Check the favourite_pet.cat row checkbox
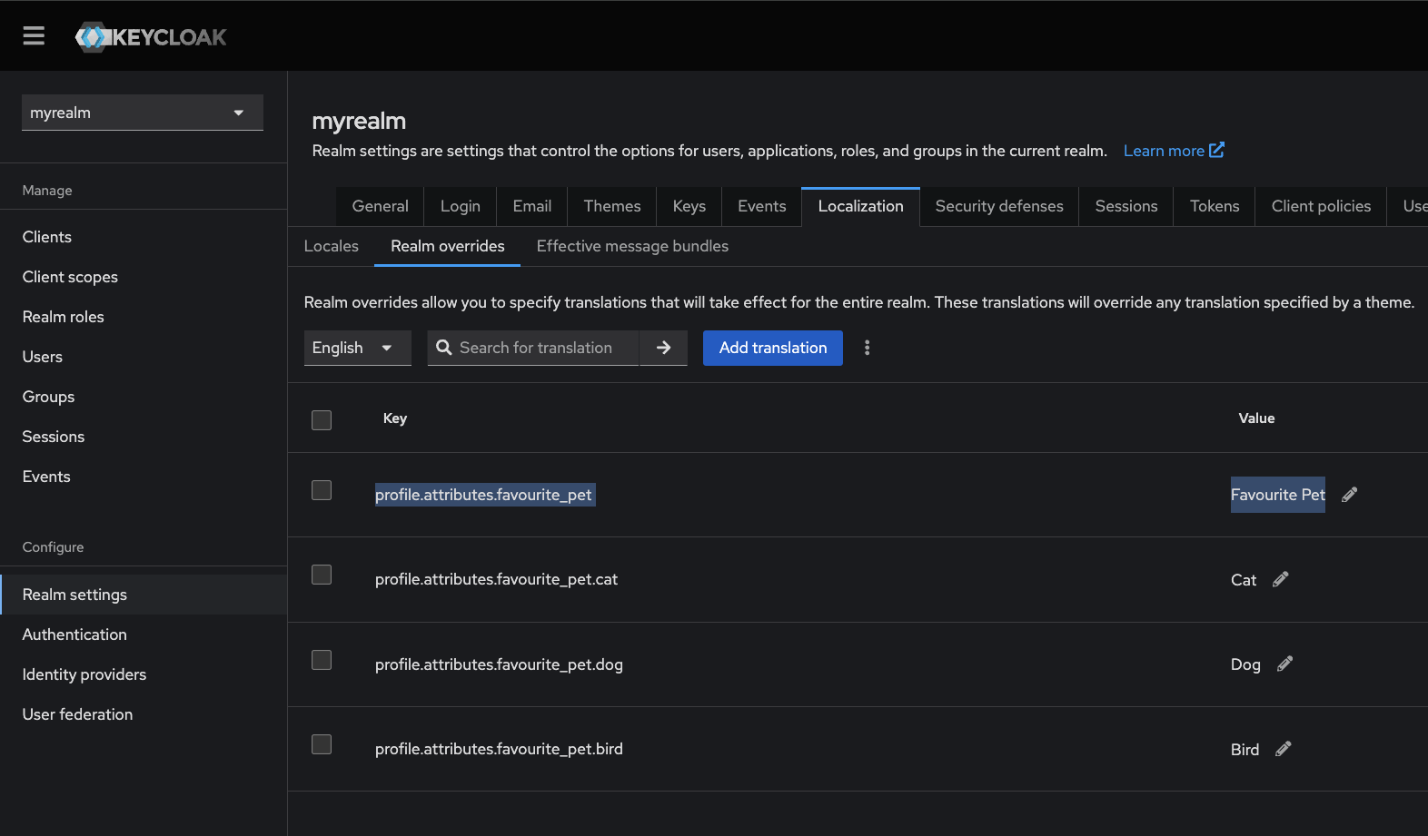The height and width of the screenshot is (836, 1428). click(x=322, y=575)
